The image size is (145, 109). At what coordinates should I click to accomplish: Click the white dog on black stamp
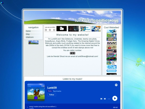(61, 29)
